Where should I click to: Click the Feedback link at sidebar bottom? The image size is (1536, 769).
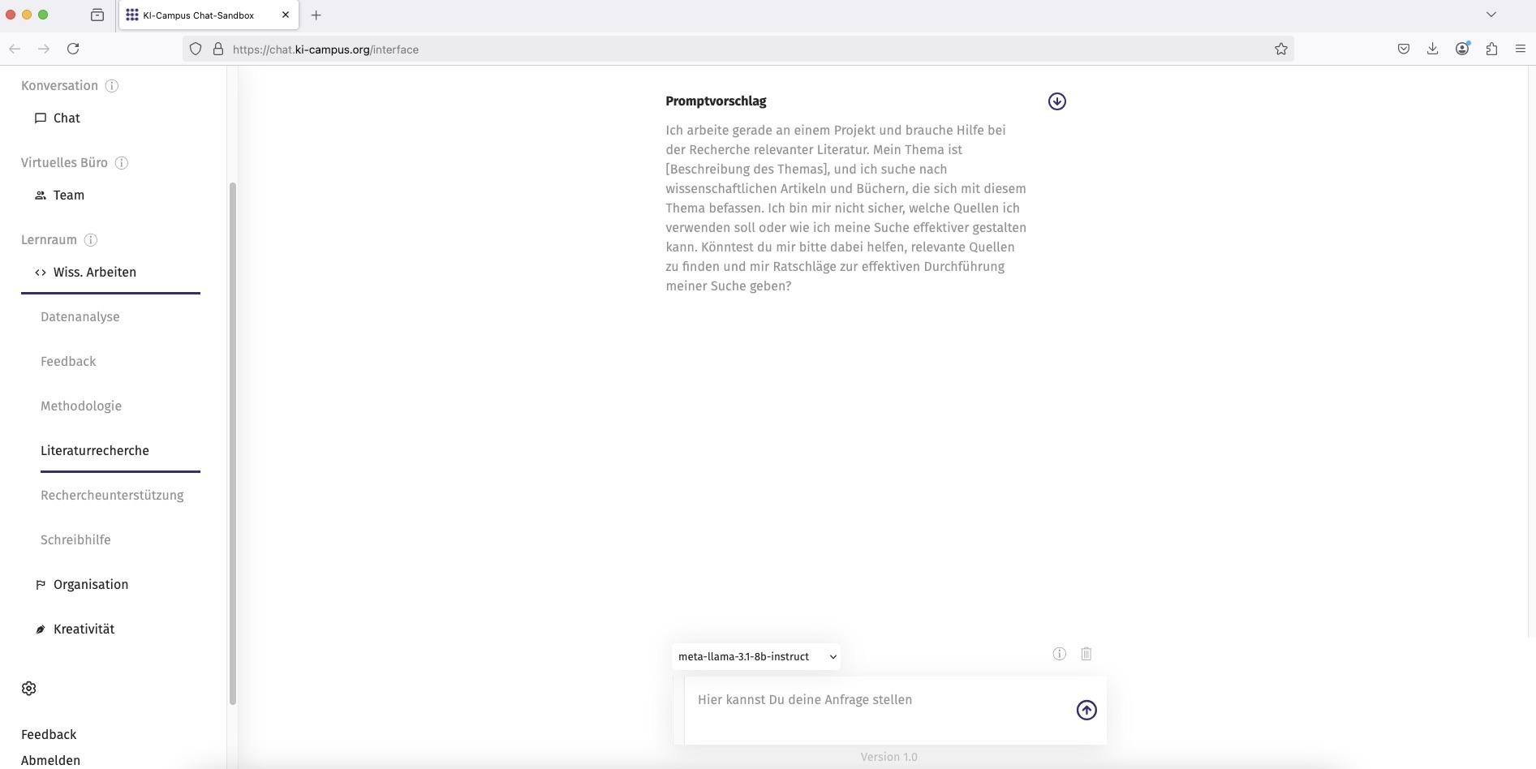pos(49,734)
